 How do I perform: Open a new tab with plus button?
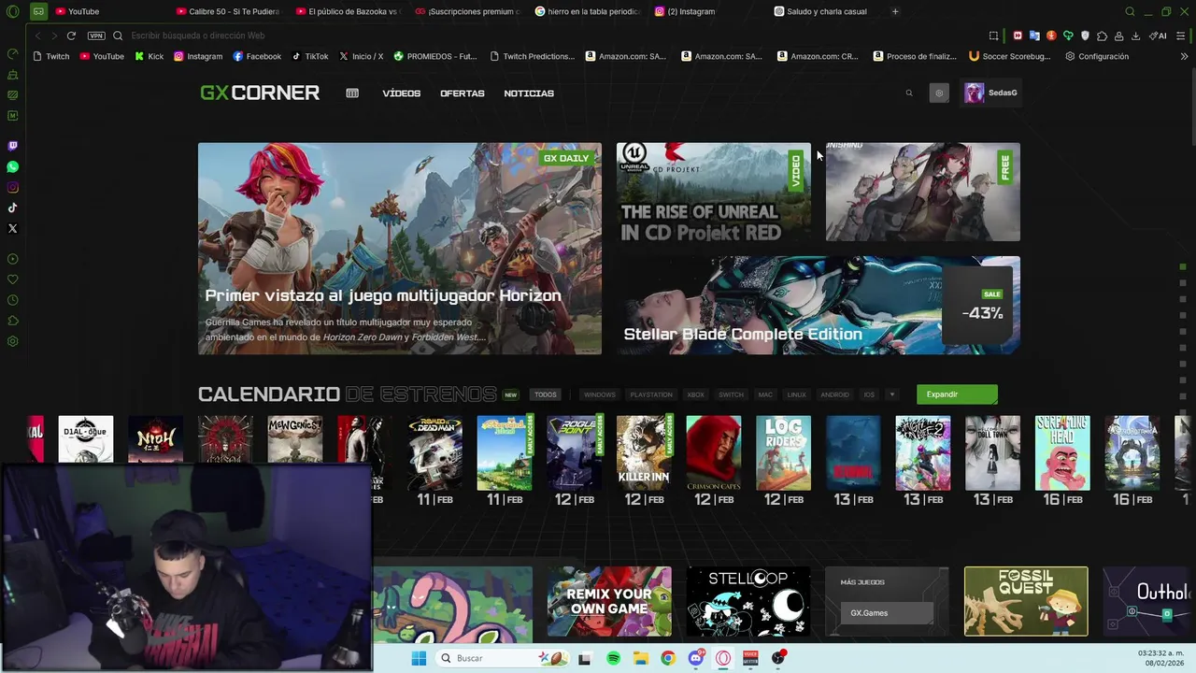(x=895, y=11)
